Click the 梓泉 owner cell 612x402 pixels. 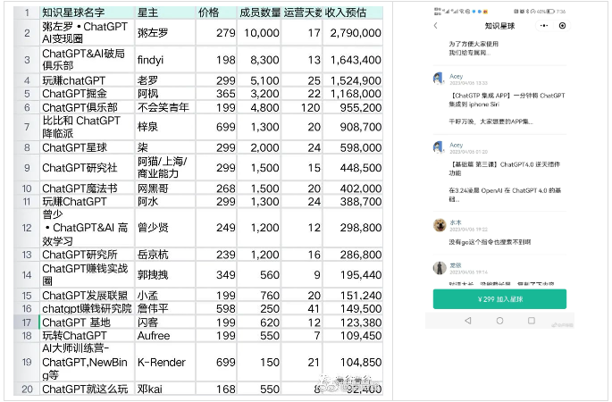(x=165, y=127)
